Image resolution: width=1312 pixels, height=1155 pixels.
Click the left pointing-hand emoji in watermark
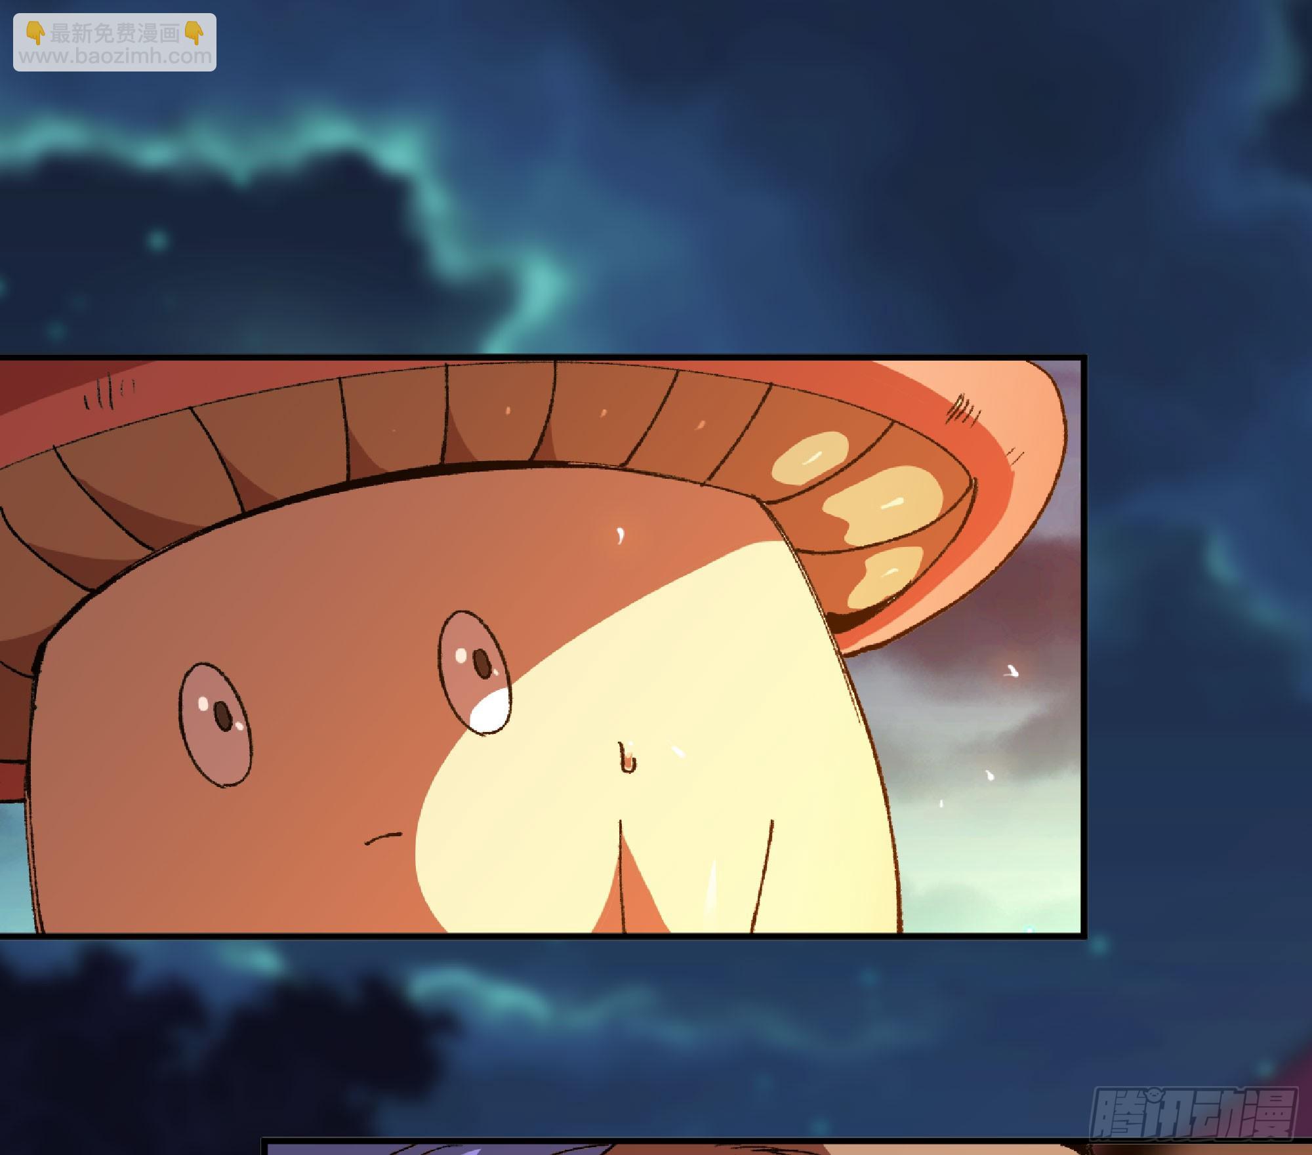pyautogui.click(x=35, y=33)
